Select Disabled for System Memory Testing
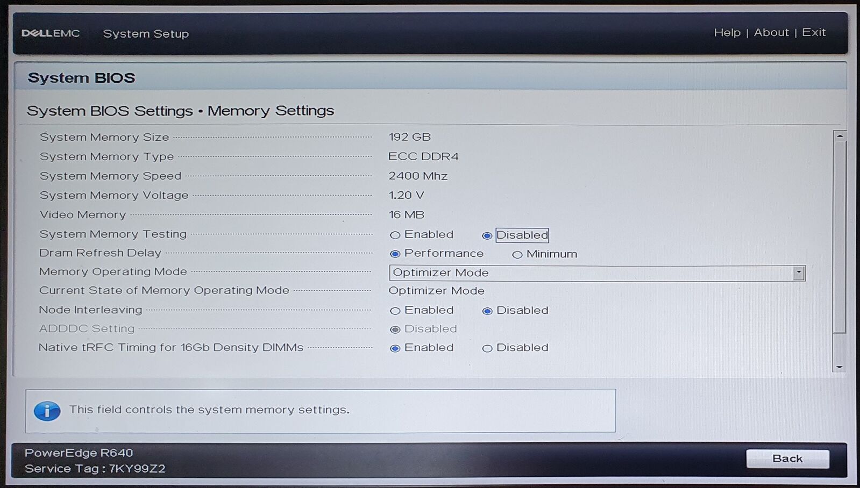 (487, 235)
